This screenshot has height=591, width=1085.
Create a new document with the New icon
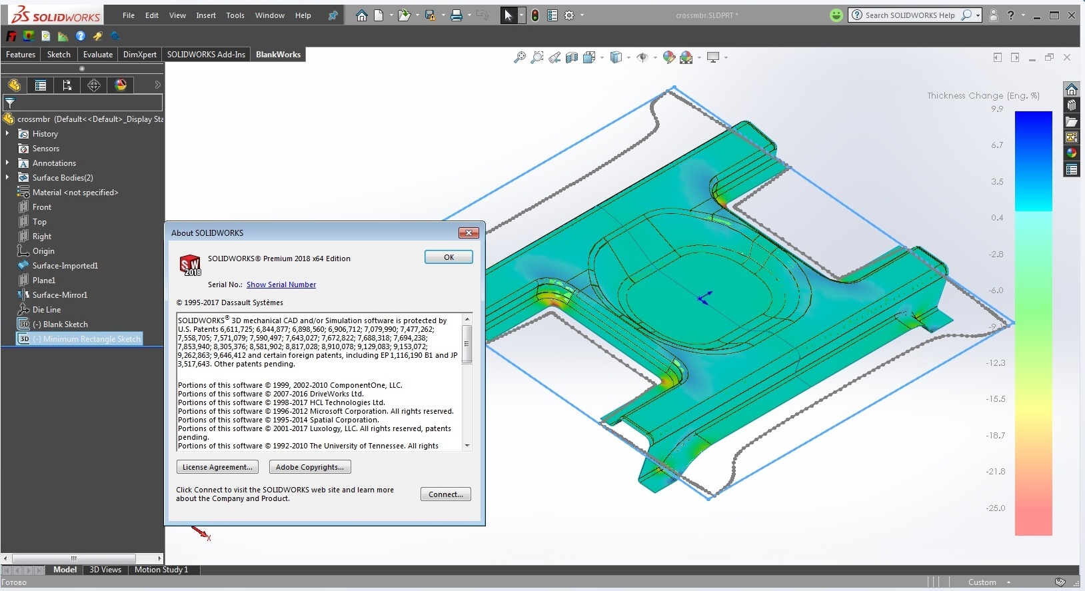click(x=379, y=15)
